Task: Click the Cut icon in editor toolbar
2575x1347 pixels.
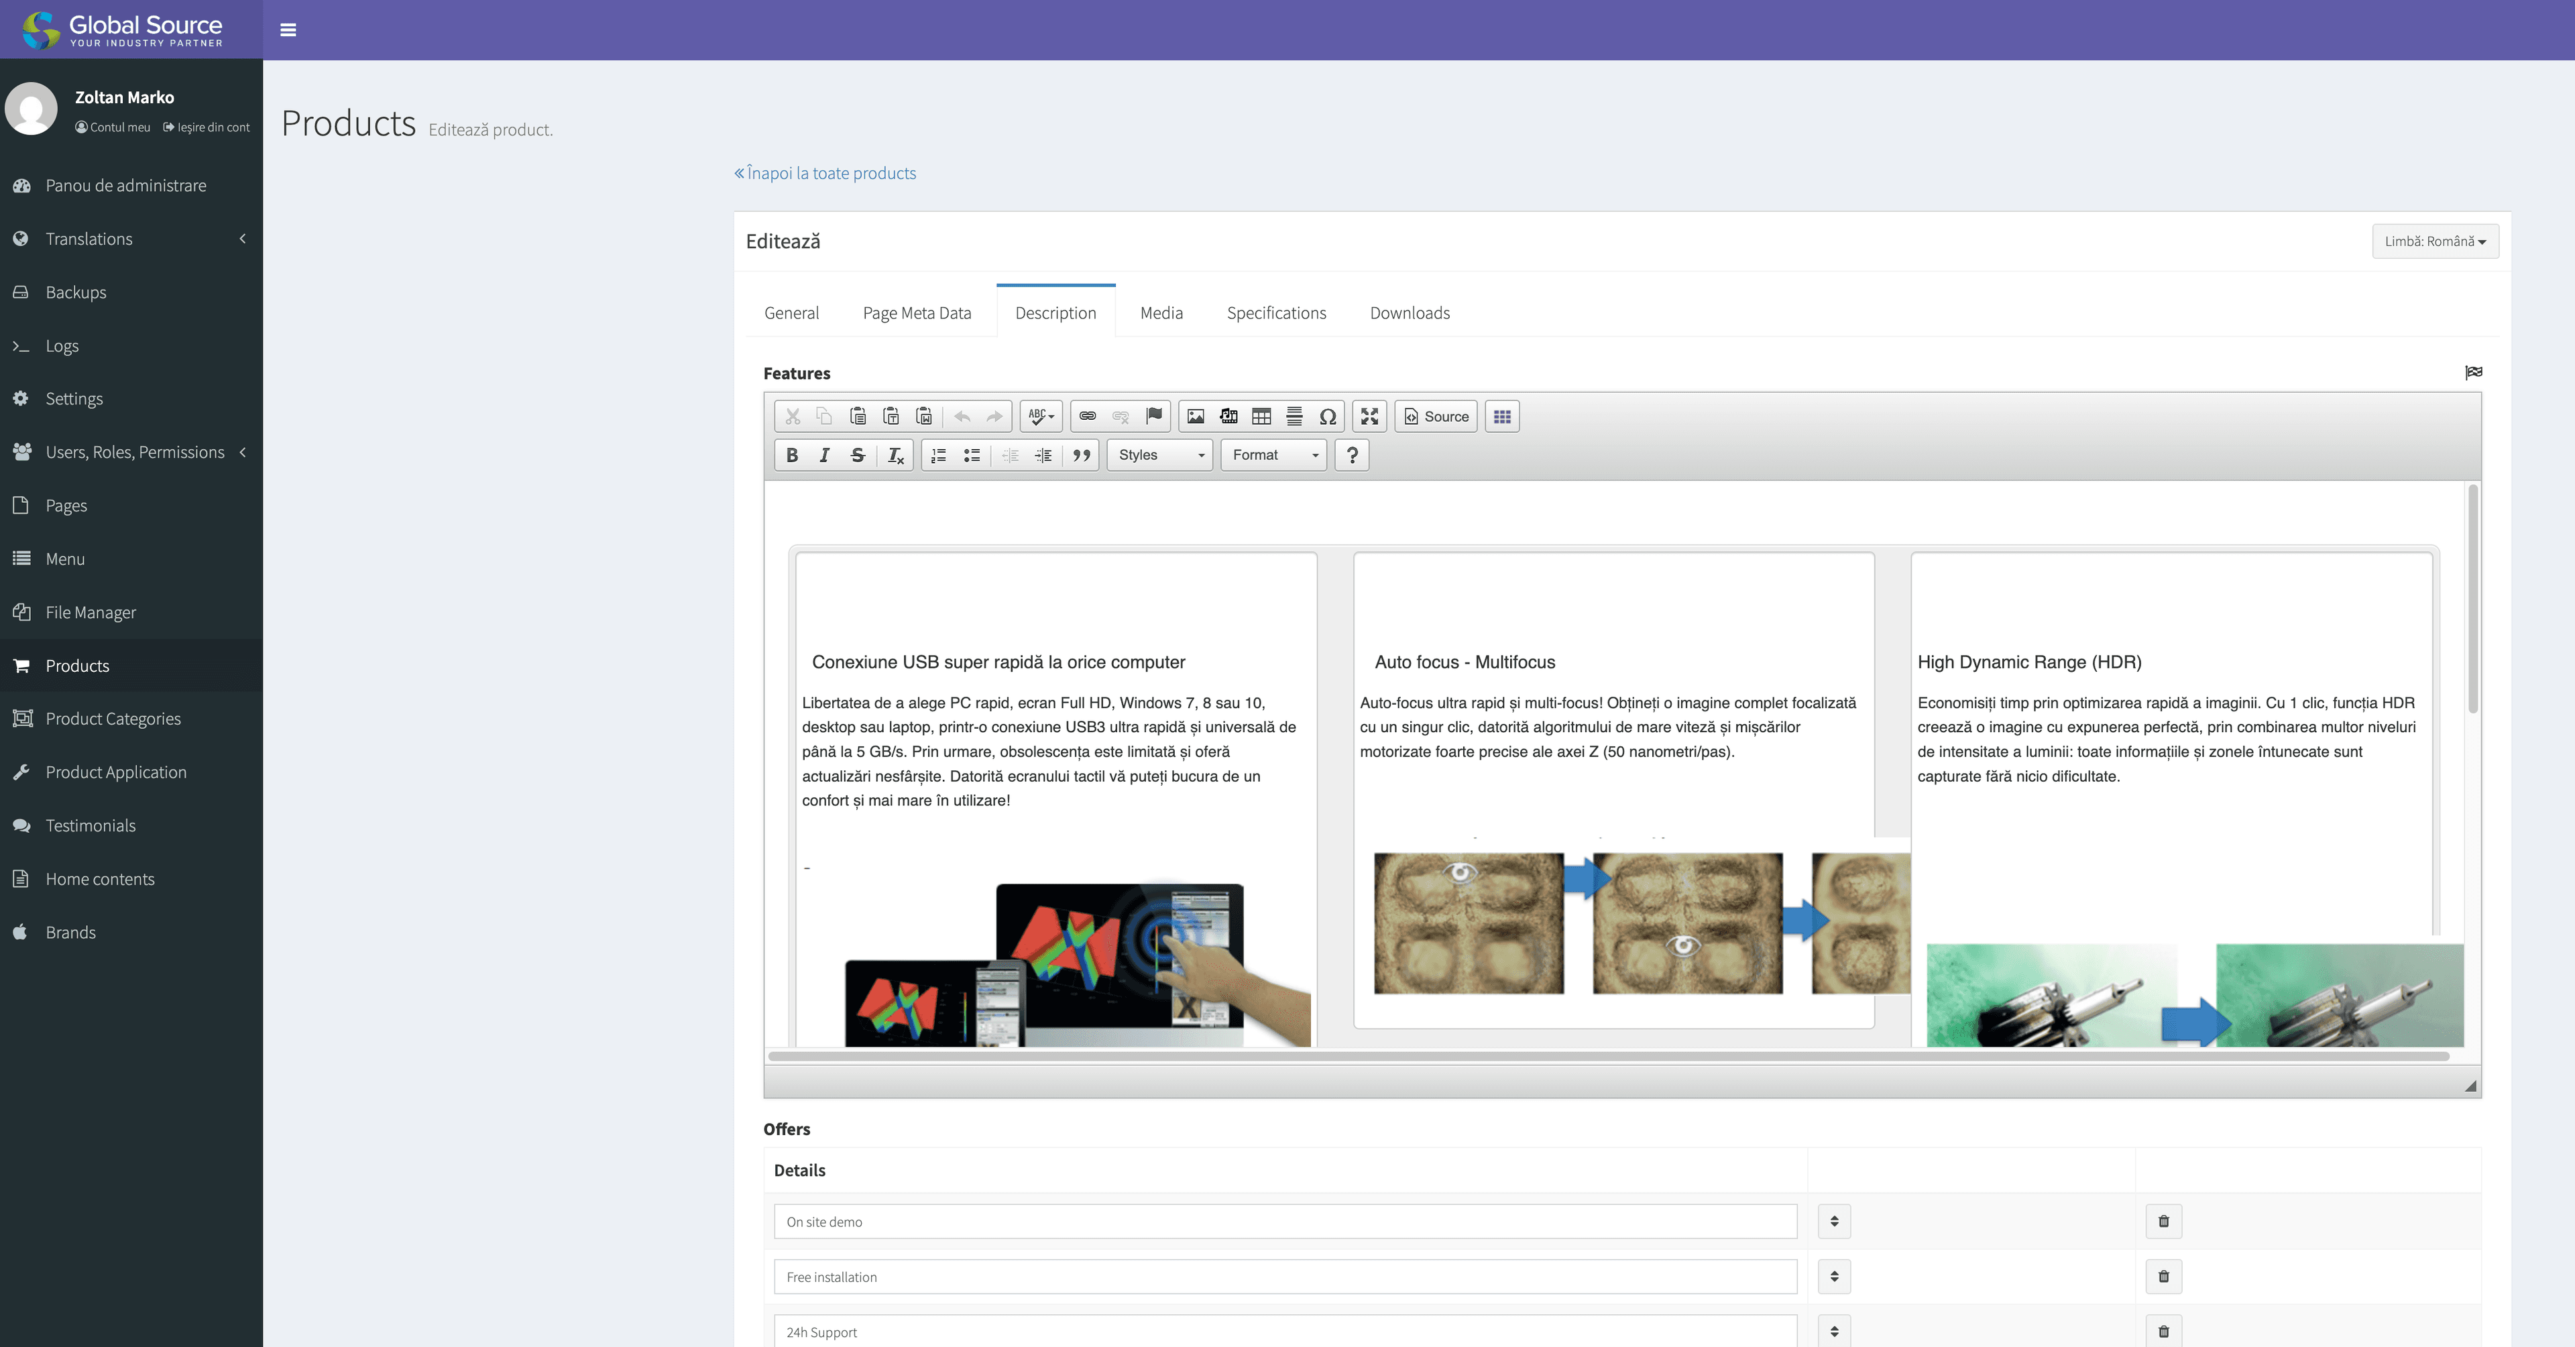Action: pyautogui.click(x=793, y=416)
